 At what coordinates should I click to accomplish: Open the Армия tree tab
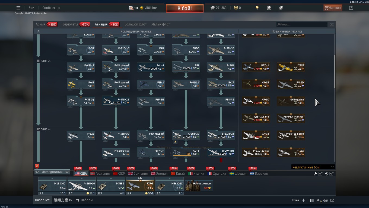[x=40, y=24]
